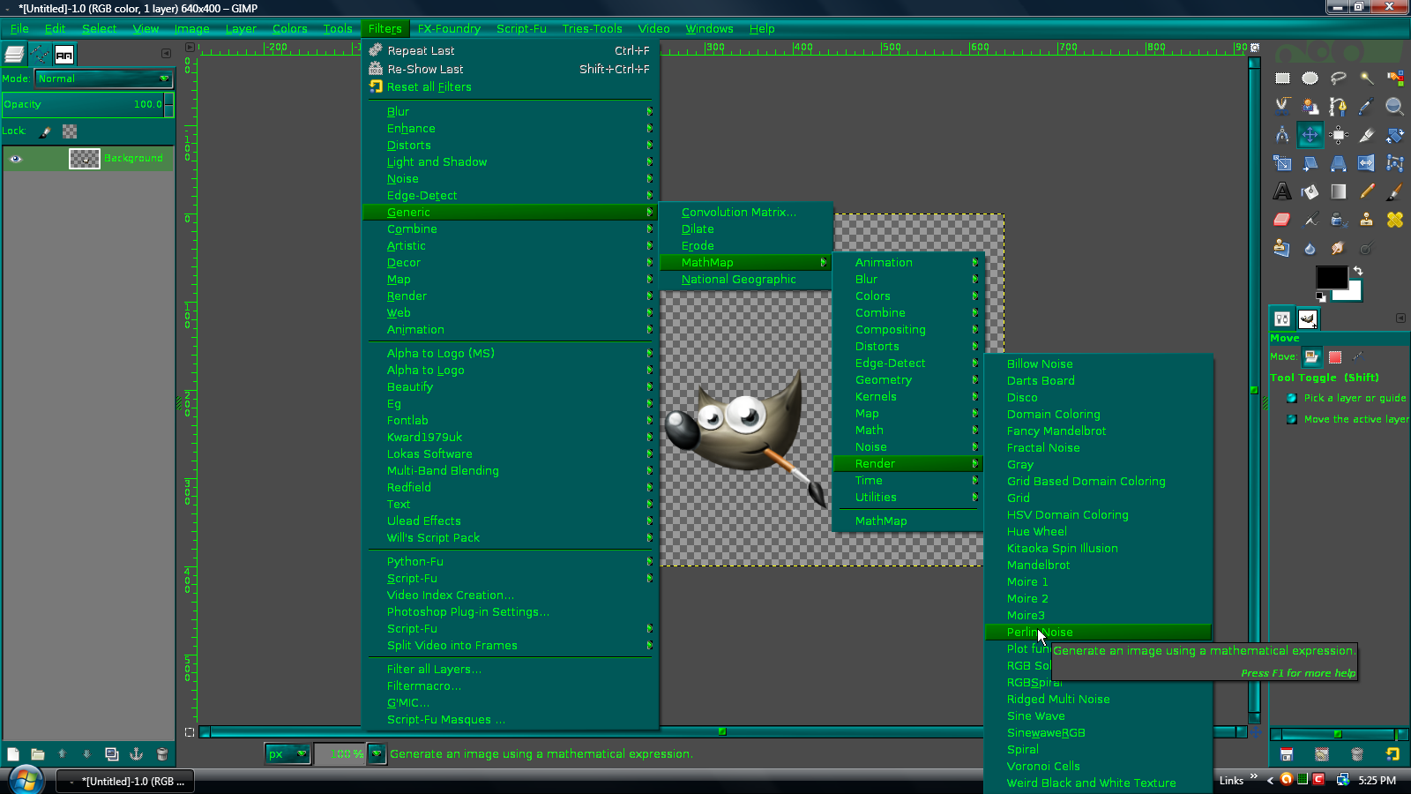This screenshot has height=794, width=1411.
Task: Open the zoom level dropdown arrow
Action: pos(377,754)
